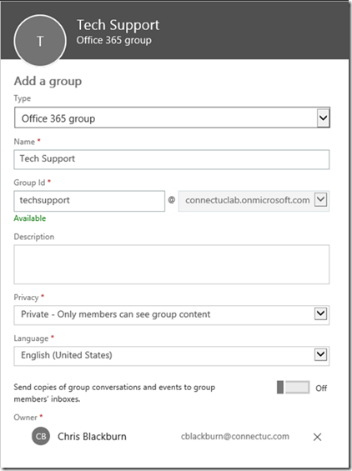Click the Tech Support group avatar circle

click(40, 40)
